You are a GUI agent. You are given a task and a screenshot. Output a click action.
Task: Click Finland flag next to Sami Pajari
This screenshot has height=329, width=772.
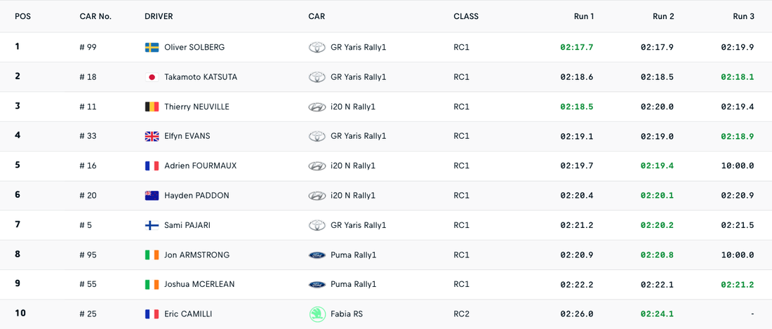pos(152,225)
